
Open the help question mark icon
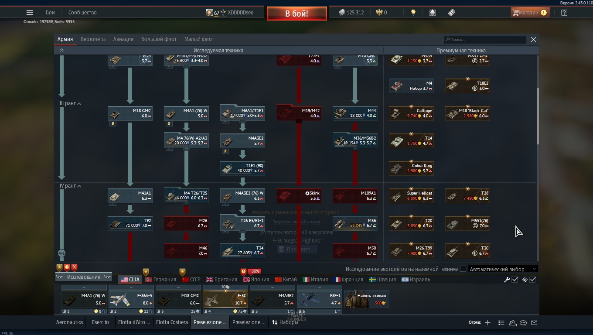(x=564, y=13)
